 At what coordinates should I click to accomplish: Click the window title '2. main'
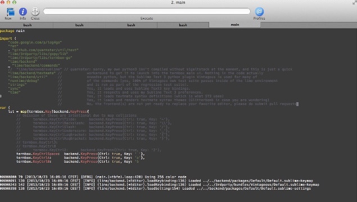178,2
